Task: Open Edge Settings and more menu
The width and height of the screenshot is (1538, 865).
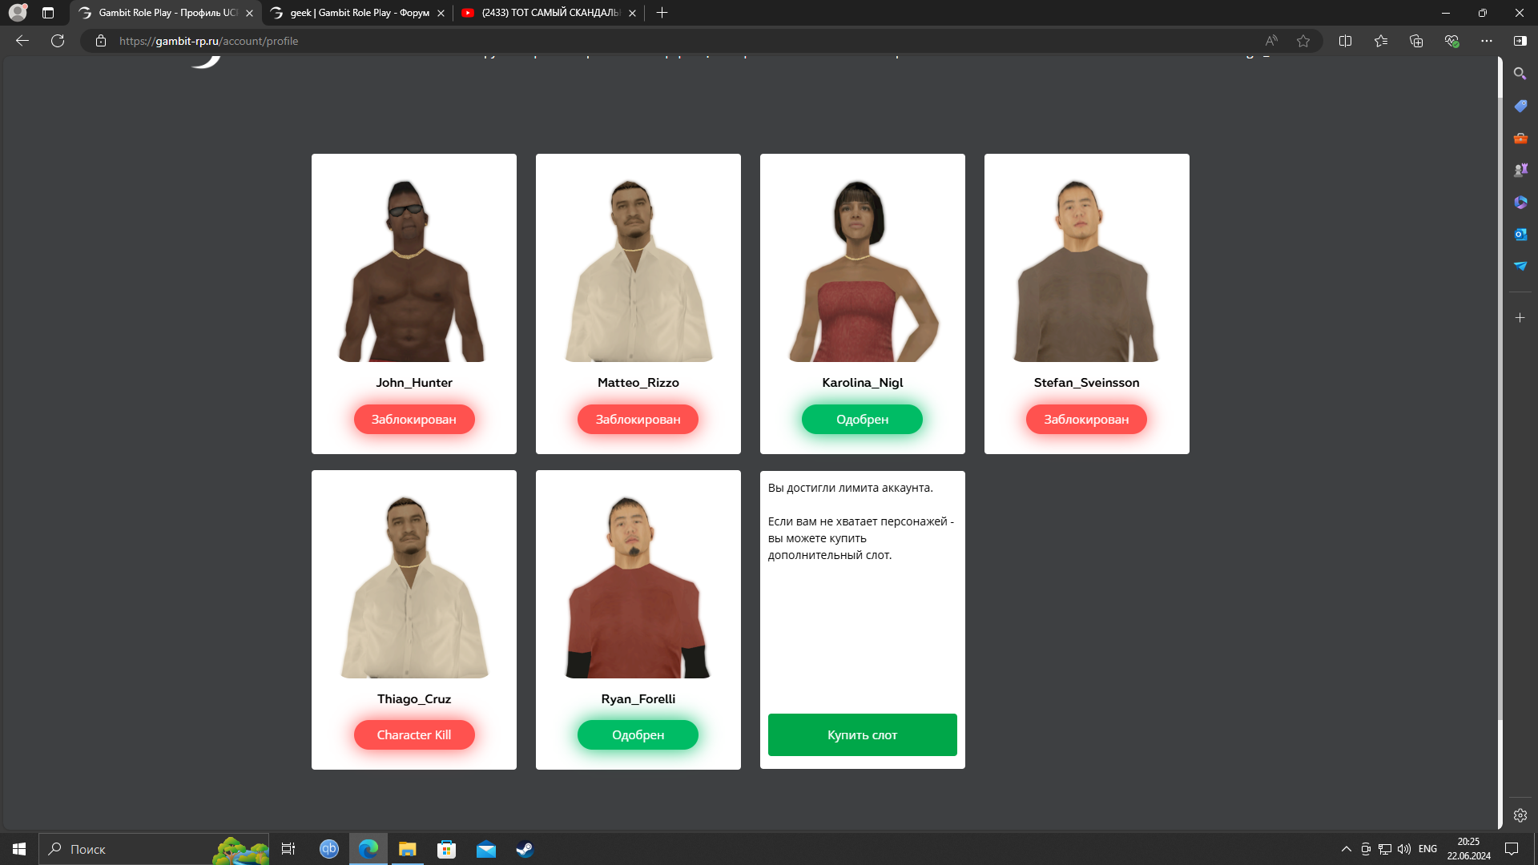Action: point(1487,41)
